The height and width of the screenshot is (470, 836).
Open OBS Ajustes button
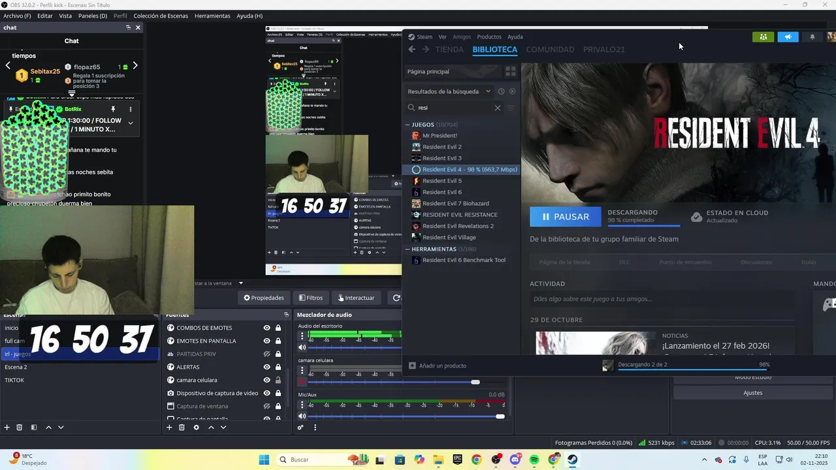pos(752,393)
